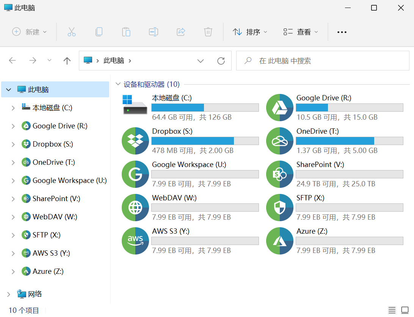
Task: Click the Cut scissors icon
Action: (72, 32)
